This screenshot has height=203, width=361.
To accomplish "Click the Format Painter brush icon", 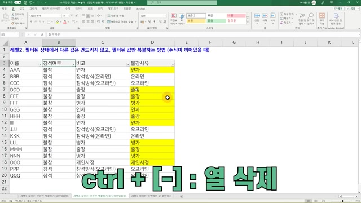I will 12,23.
